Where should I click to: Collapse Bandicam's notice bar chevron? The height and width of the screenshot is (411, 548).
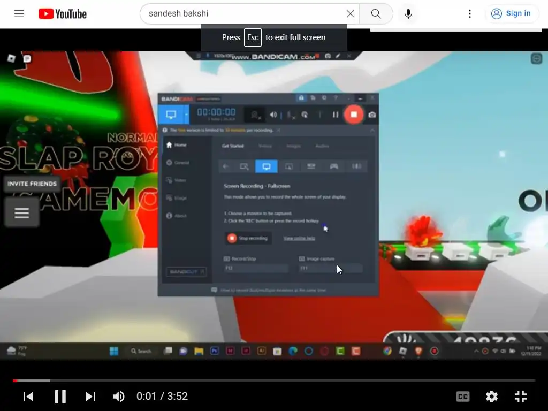click(372, 131)
